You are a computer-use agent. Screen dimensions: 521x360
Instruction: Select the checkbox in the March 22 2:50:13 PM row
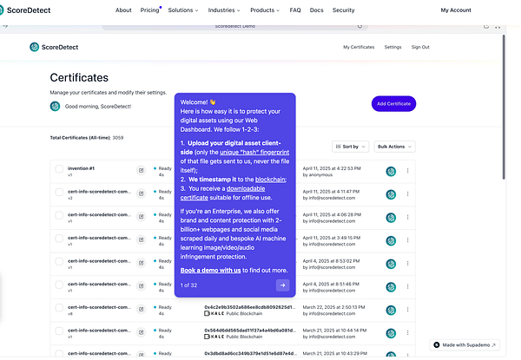[59, 308]
